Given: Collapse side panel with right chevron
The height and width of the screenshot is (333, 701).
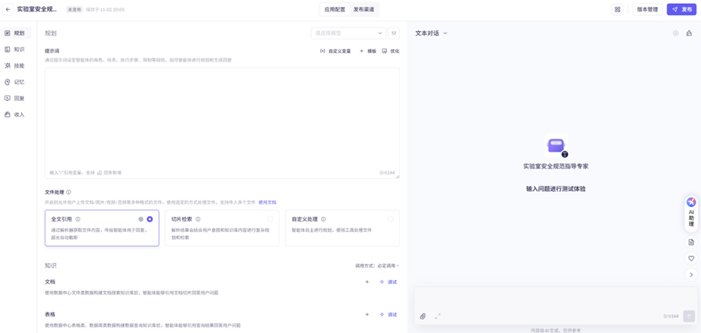Looking at the screenshot, I should (691, 275).
